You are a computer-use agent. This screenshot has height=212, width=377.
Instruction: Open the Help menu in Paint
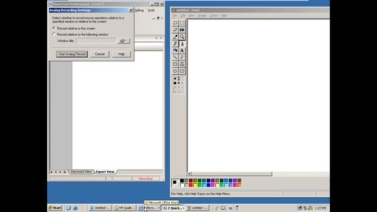click(x=224, y=16)
